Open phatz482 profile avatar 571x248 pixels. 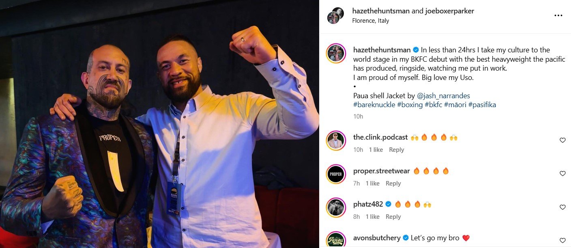click(336, 207)
